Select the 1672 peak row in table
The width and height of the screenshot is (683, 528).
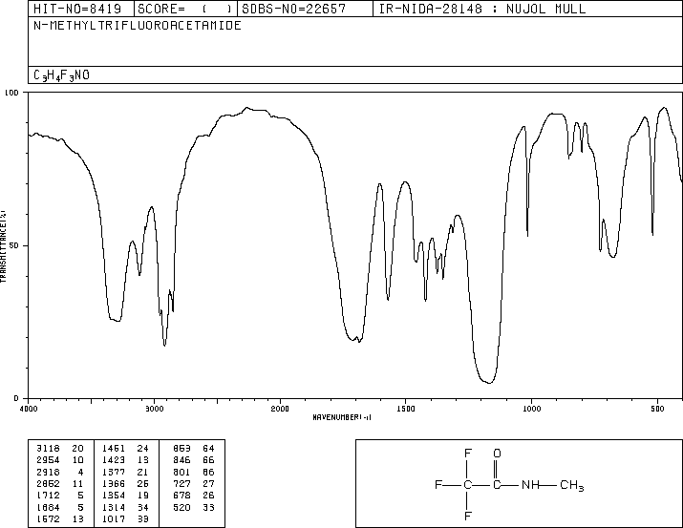coord(60,518)
